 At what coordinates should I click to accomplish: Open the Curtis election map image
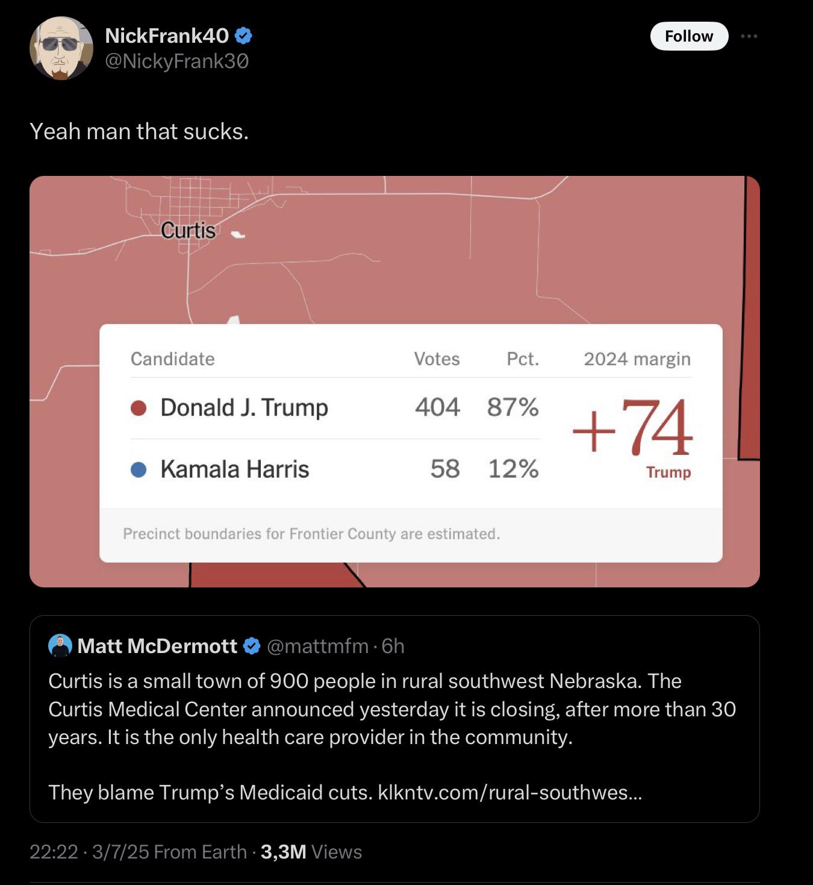click(x=394, y=381)
